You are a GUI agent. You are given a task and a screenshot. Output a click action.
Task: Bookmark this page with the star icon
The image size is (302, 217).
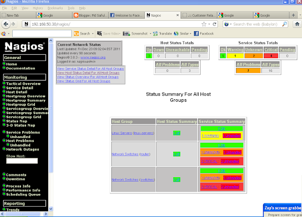click(x=204, y=24)
